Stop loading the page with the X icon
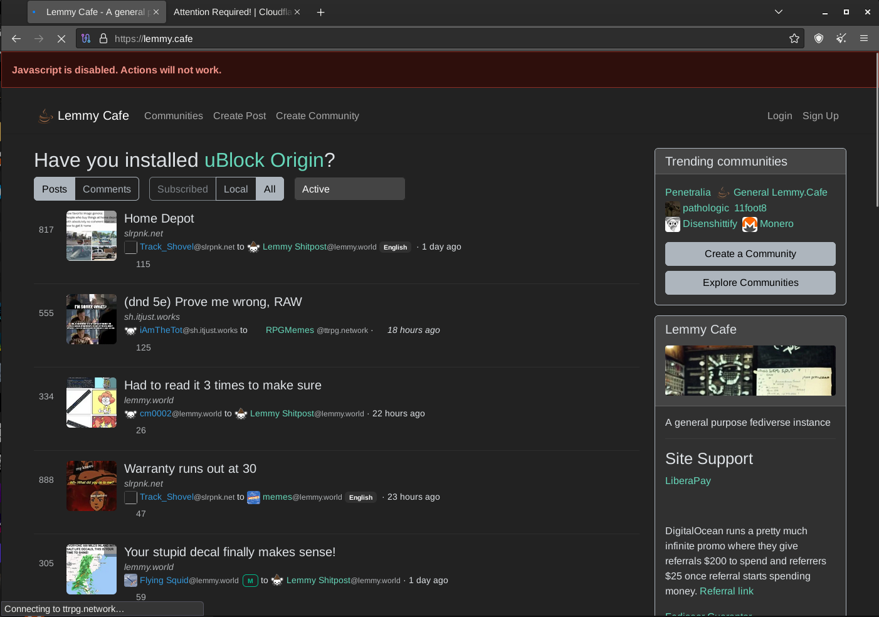The width and height of the screenshot is (879, 617). tap(61, 38)
